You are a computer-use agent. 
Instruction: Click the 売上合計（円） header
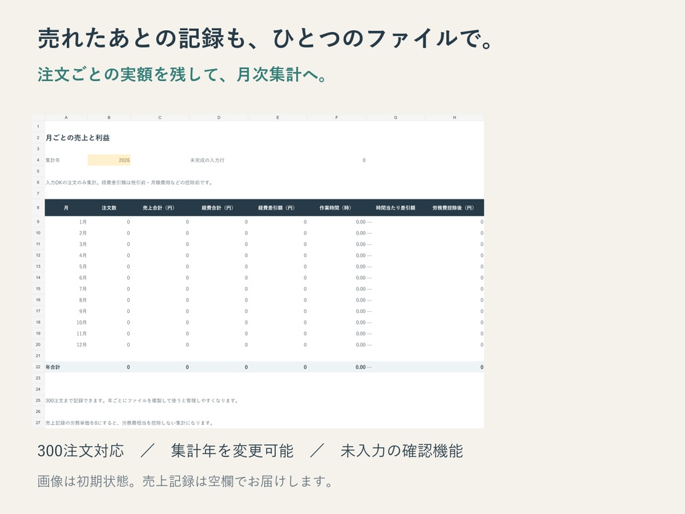[x=159, y=207]
